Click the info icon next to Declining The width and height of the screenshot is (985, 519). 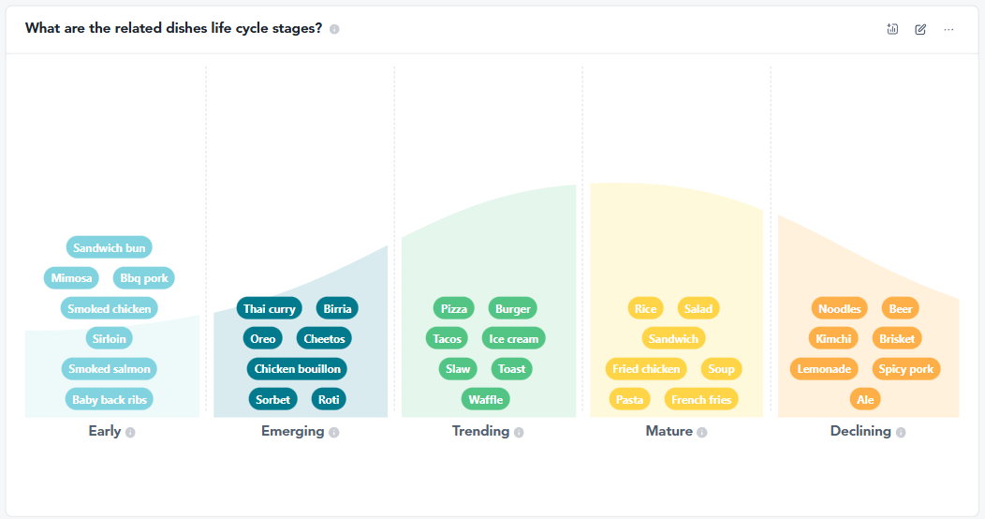901,432
